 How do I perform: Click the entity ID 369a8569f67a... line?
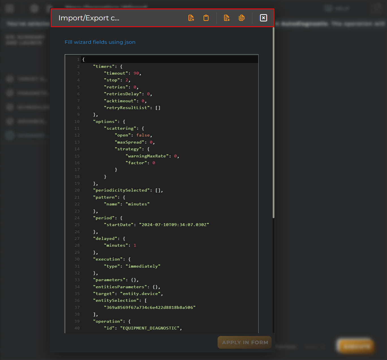[150, 307]
